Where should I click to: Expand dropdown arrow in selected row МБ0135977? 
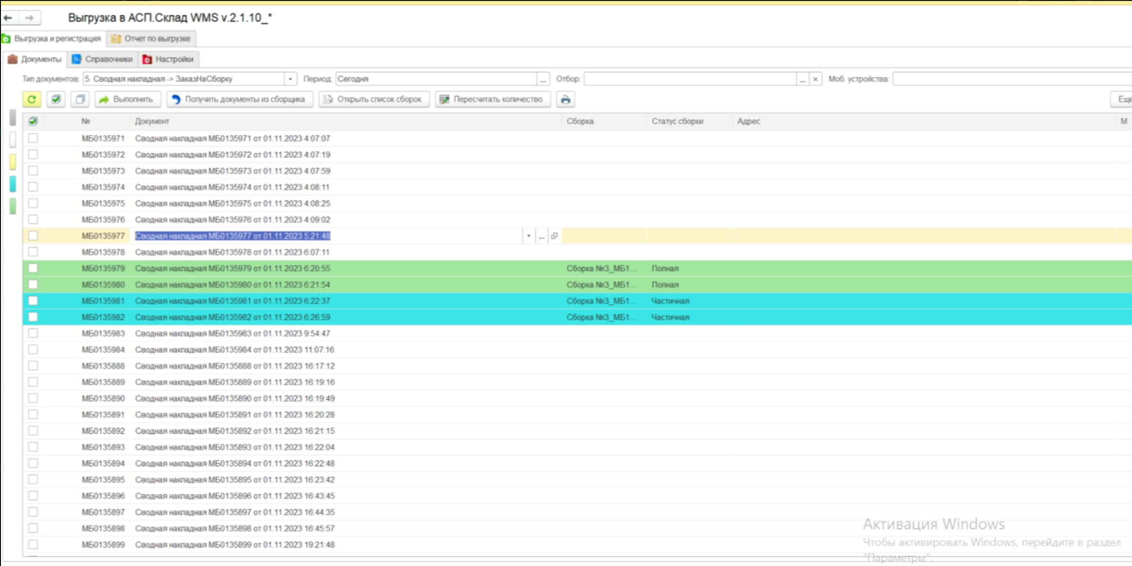[529, 236]
